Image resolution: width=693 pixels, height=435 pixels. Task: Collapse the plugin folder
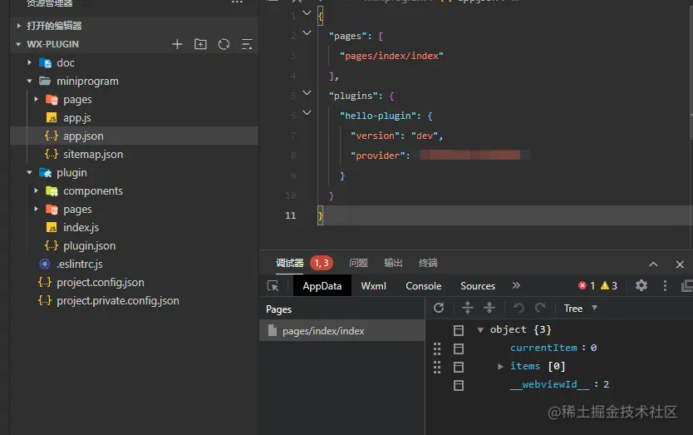[x=29, y=172]
